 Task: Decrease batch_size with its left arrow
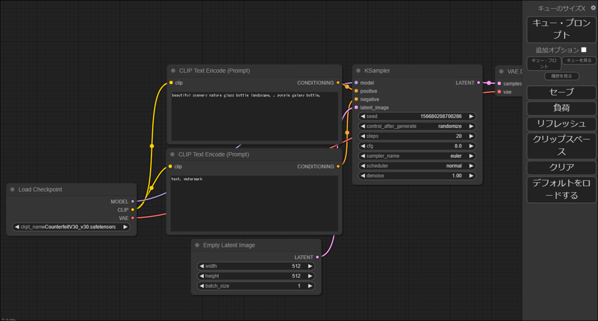201,286
